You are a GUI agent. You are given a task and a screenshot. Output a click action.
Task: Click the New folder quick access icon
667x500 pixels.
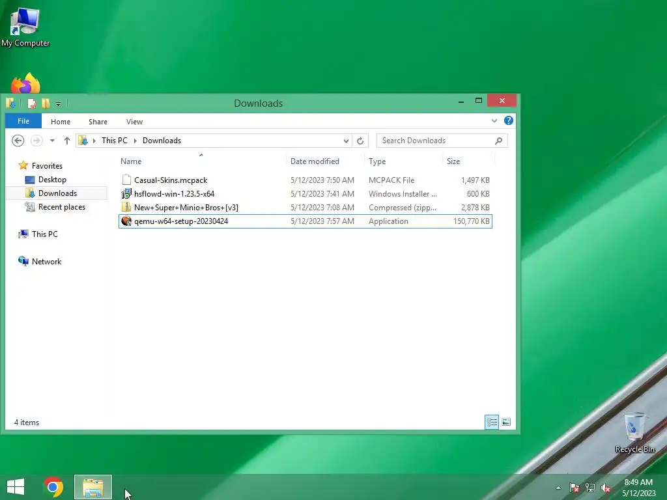tap(46, 104)
